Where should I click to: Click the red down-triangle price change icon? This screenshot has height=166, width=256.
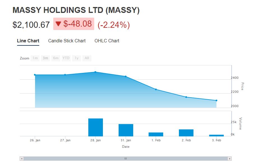tap(58, 24)
